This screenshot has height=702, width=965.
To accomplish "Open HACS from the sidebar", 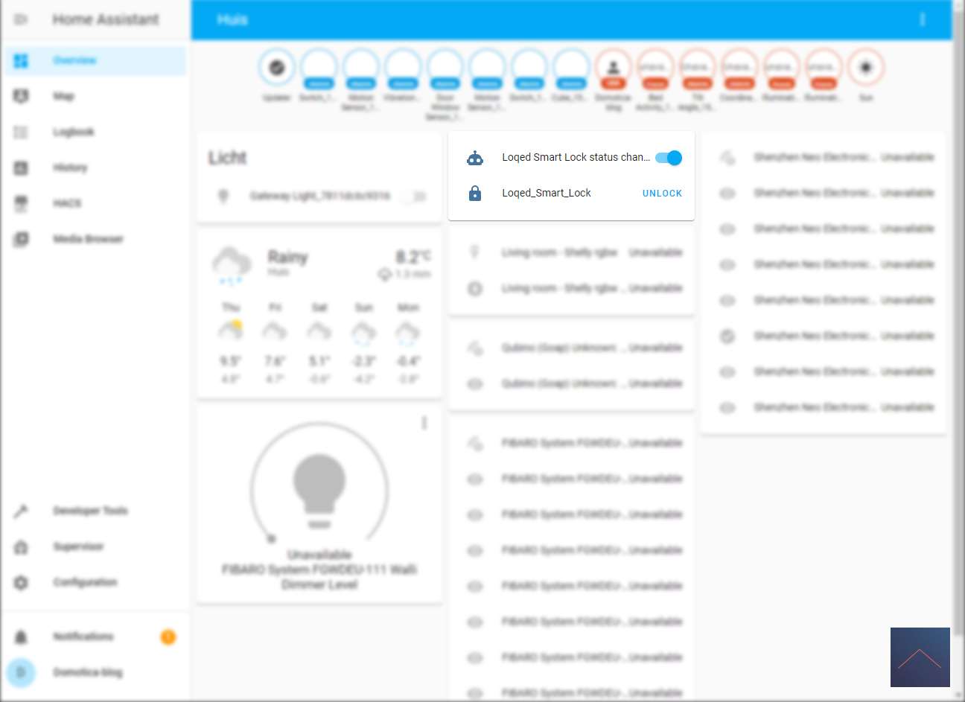I will point(67,203).
